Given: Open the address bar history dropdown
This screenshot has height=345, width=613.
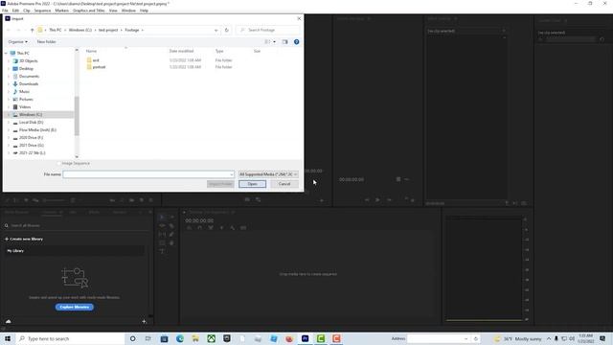Looking at the screenshot, I should 216,30.
